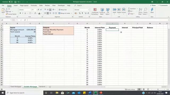
Task: Click the Share button
Action: click(153, 5)
